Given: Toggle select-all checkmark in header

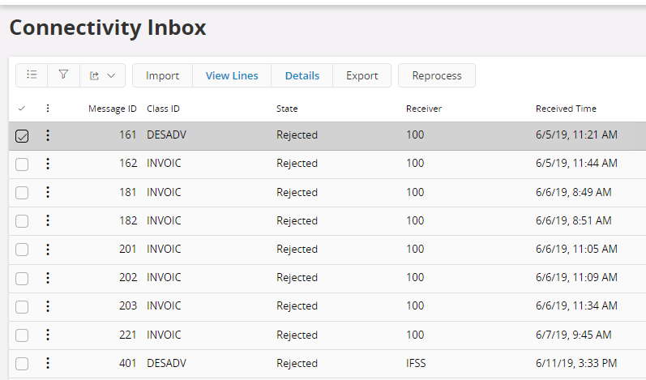Looking at the screenshot, I should coord(22,109).
